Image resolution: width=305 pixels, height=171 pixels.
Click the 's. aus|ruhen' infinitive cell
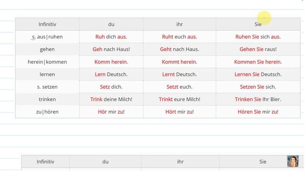pos(47,37)
